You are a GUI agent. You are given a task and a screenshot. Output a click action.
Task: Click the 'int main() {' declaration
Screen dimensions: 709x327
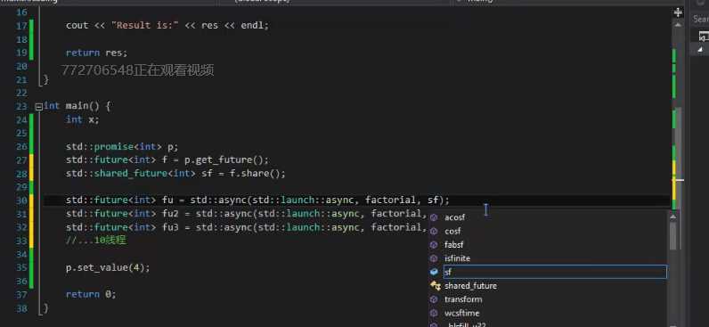coord(77,106)
